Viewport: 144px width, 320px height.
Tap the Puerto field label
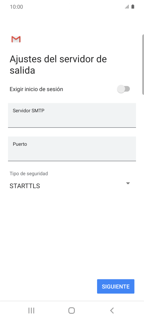click(20, 144)
